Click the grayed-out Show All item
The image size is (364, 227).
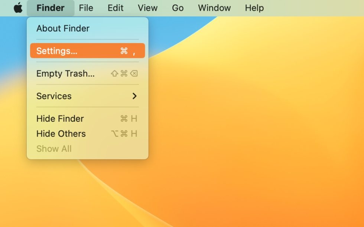point(54,148)
